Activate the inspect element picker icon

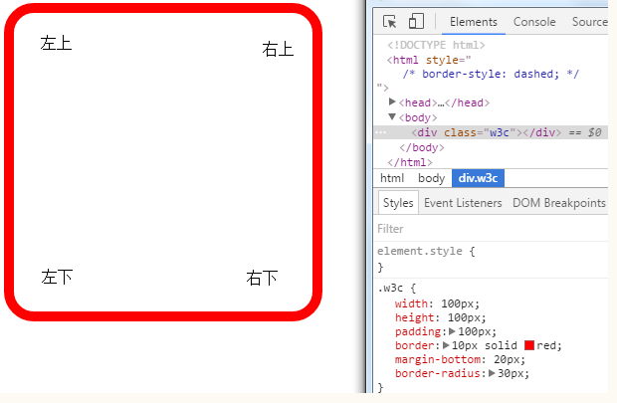point(389,21)
